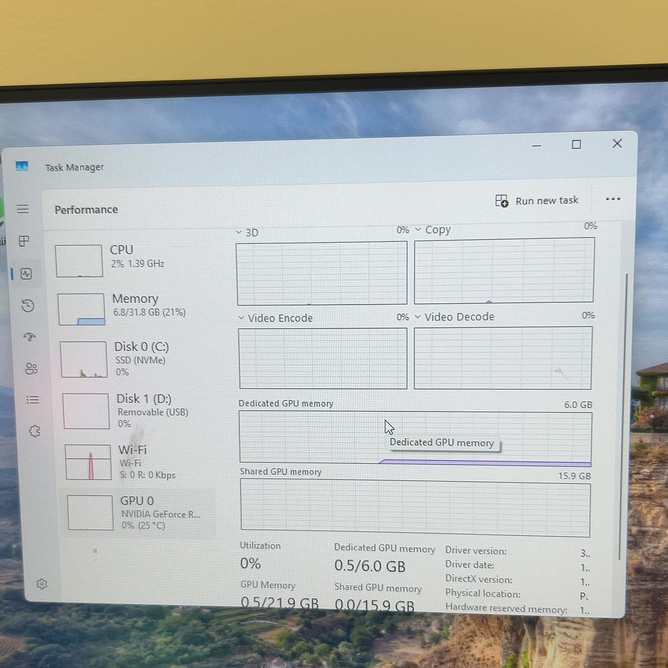
Task: Click the vertical scrollbar of GPU details
Action: point(625,416)
